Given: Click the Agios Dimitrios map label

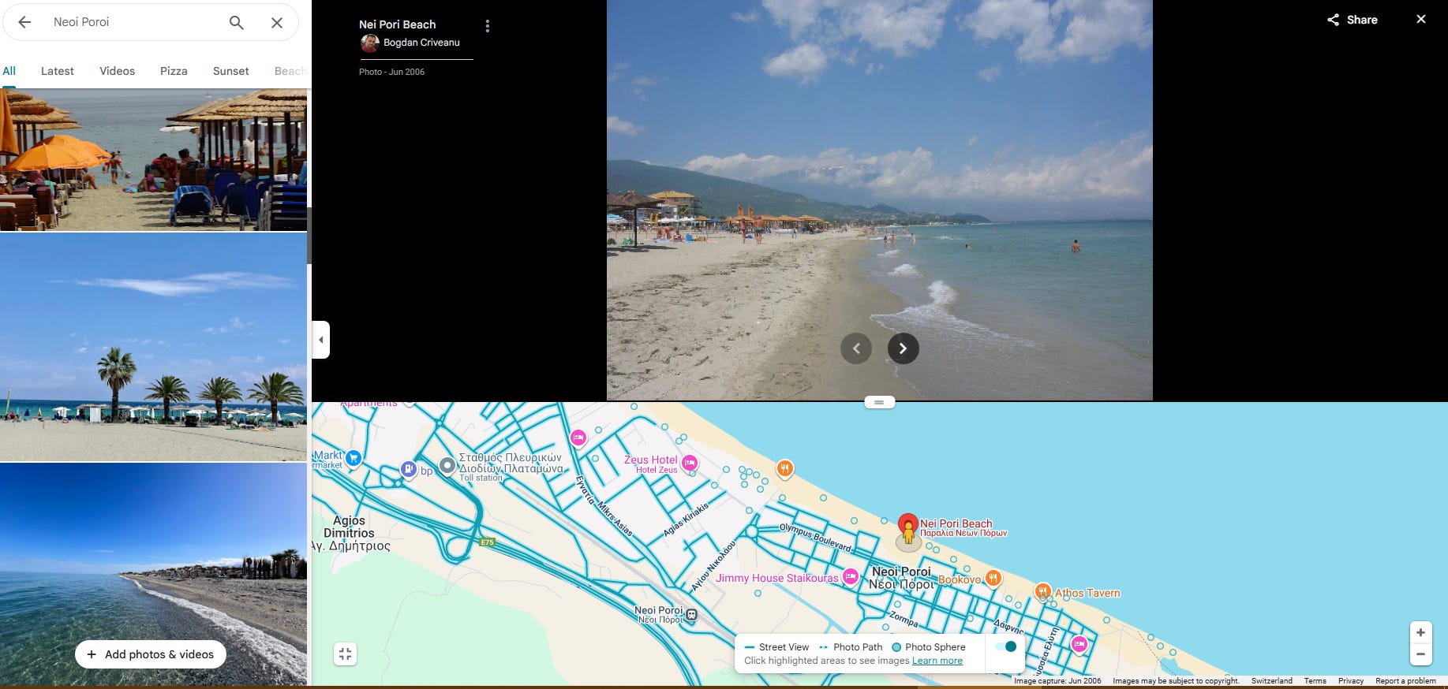Looking at the screenshot, I should (350, 527).
